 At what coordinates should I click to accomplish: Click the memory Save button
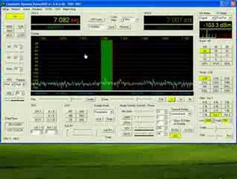tap(112, 27)
